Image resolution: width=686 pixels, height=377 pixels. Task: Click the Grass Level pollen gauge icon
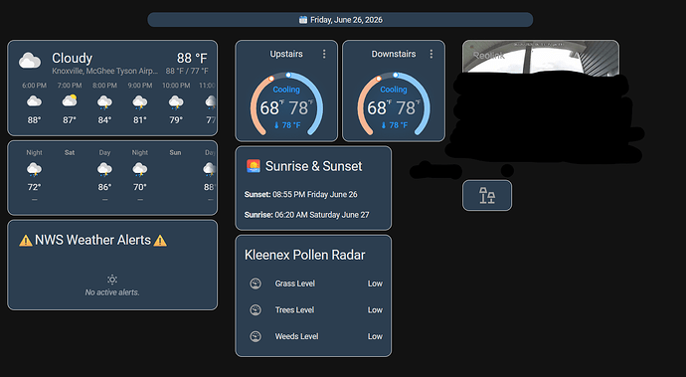pyautogui.click(x=256, y=283)
